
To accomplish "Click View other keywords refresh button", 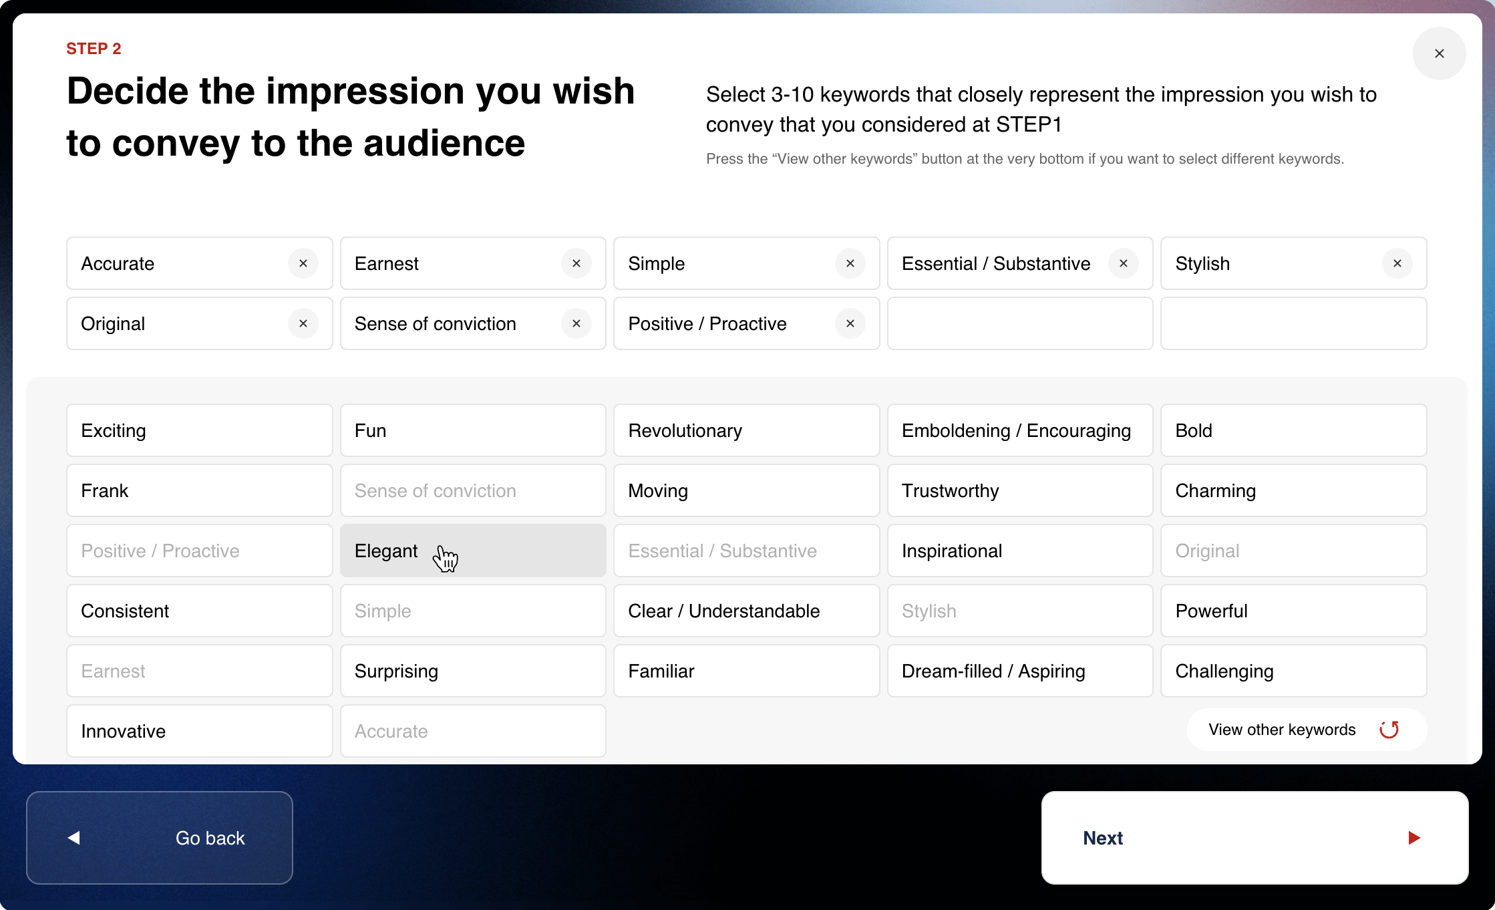I will (x=1306, y=730).
